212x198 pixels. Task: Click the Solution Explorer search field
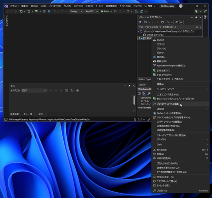pos(167,27)
